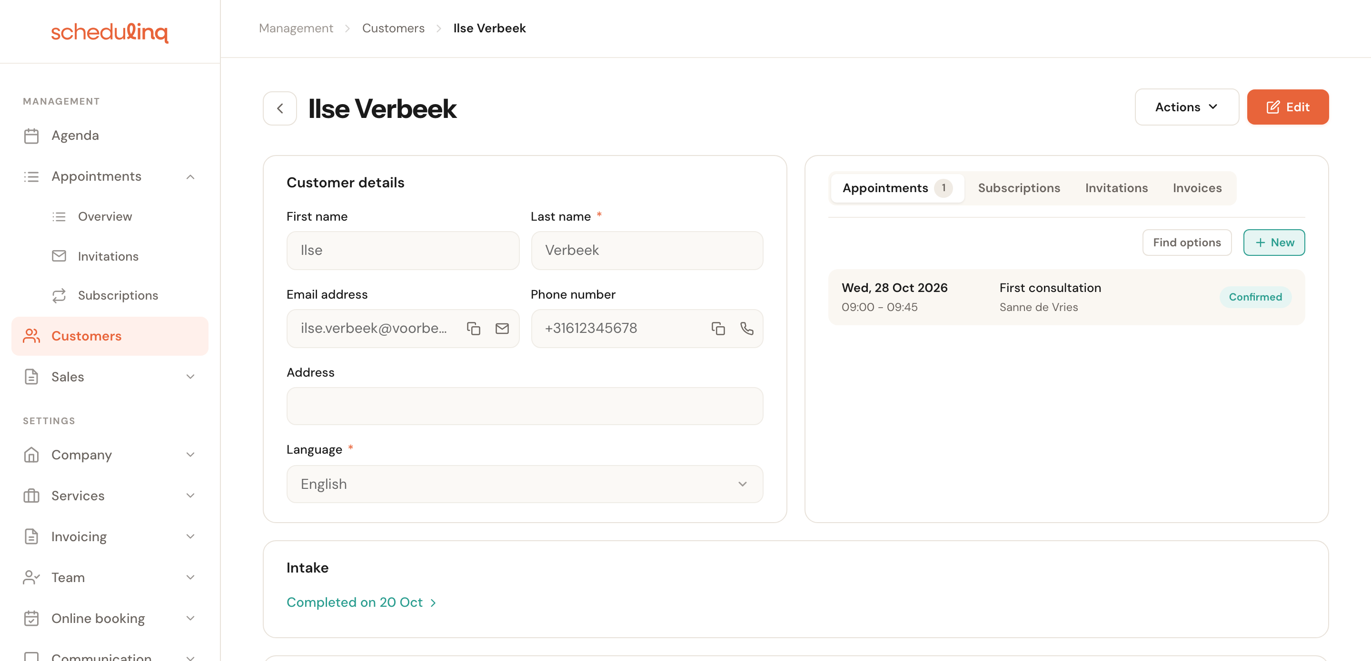Open the Language dropdown showing English
1371x661 pixels.
pyautogui.click(x=525, y=485)
